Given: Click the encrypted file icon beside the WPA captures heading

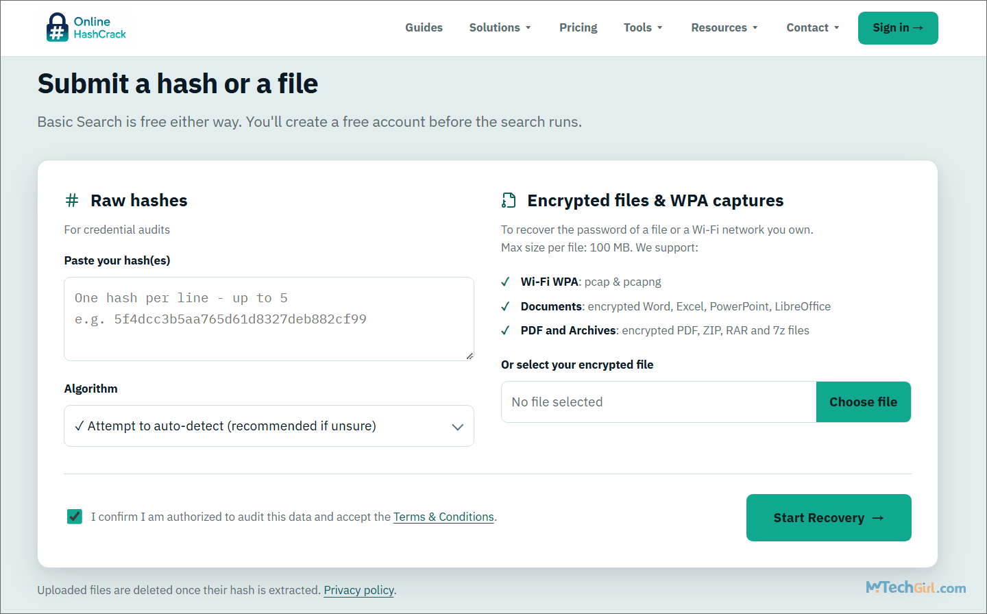Looking at the screenshot, I should click(x=509, y=200).
